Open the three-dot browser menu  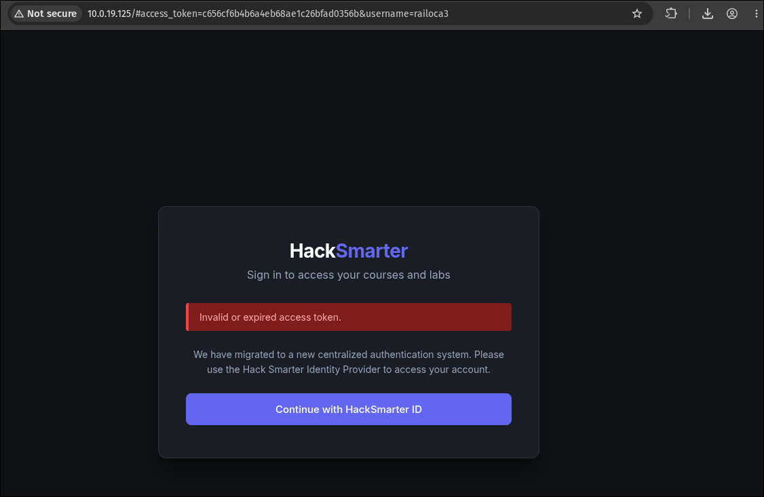757,14
